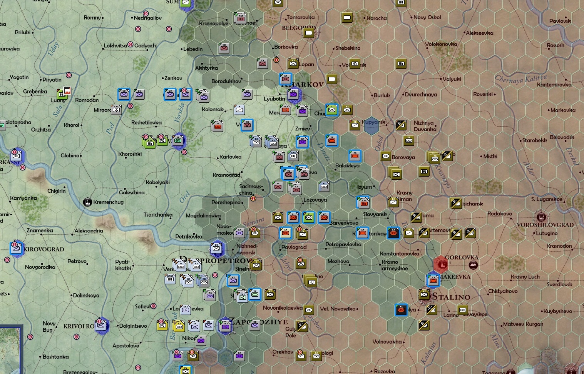Click the Romny town label

(x=92, y=18)
